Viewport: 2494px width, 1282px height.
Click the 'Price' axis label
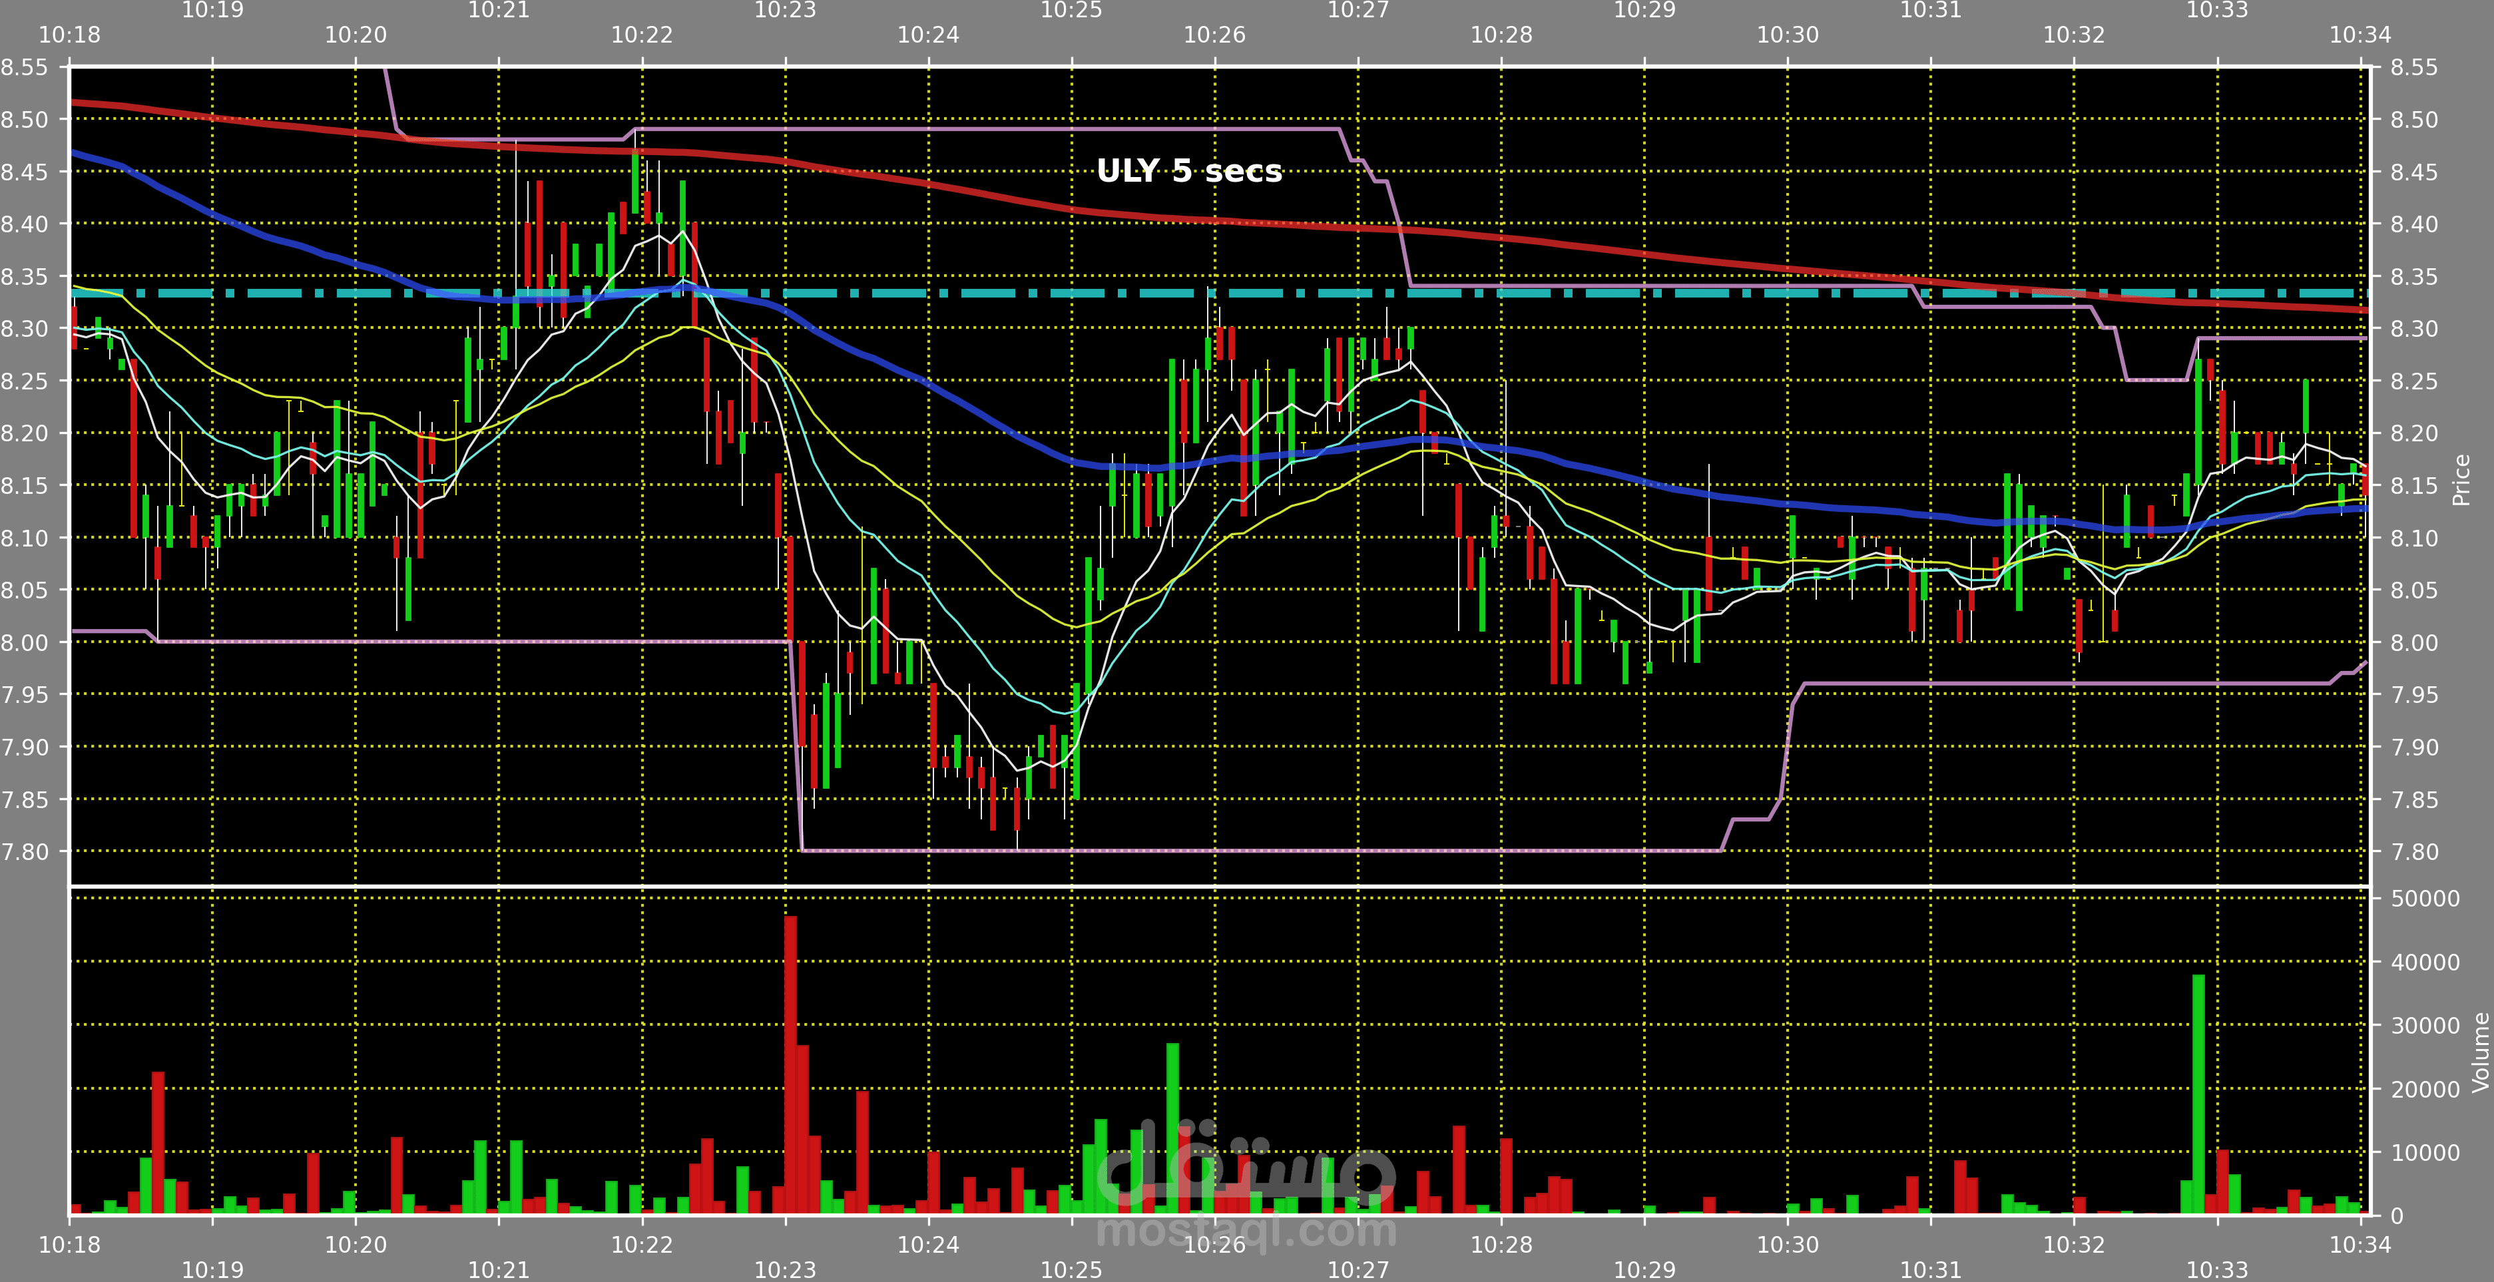2460,481
